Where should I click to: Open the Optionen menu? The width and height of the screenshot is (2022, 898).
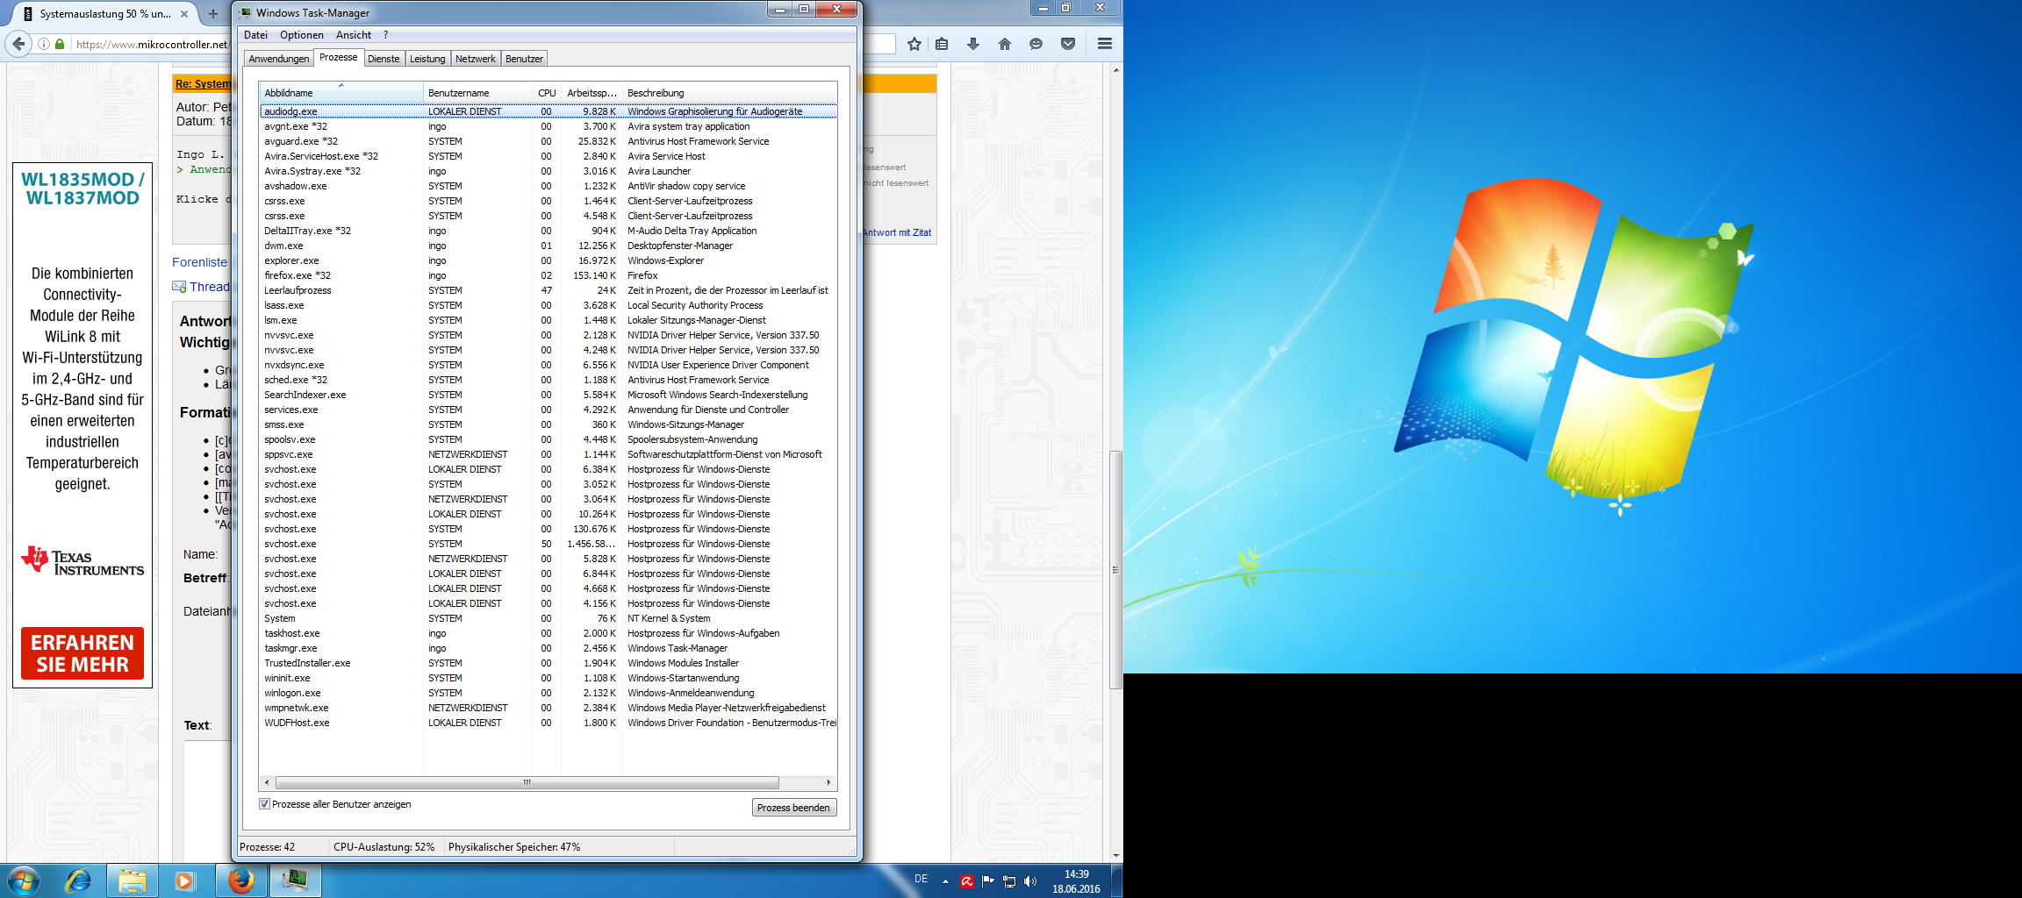tap(302, 35)
